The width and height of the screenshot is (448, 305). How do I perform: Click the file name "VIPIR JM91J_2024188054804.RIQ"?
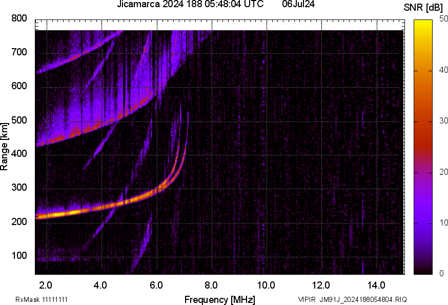352,299
